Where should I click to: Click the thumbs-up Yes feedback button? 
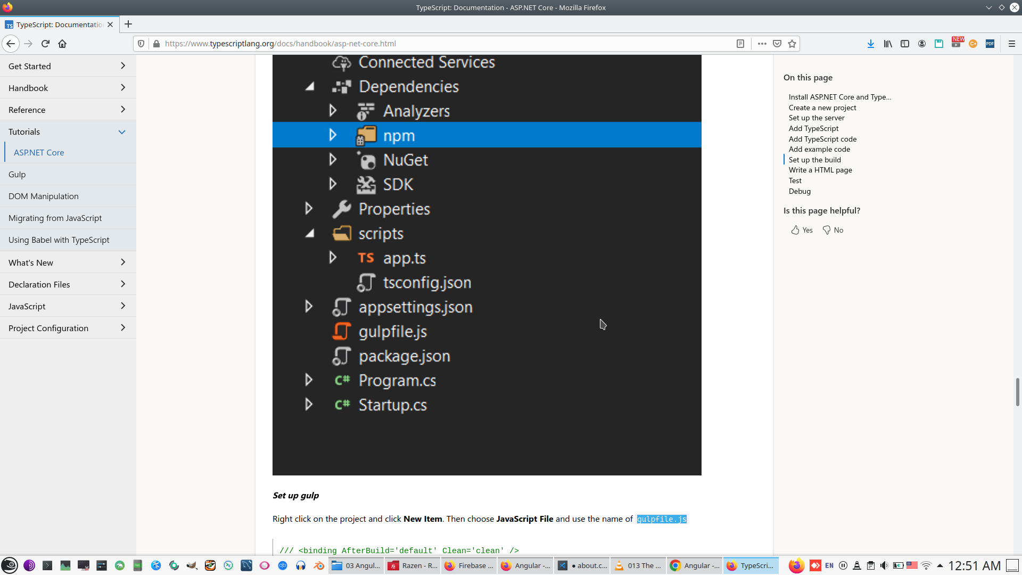(802, 230)
